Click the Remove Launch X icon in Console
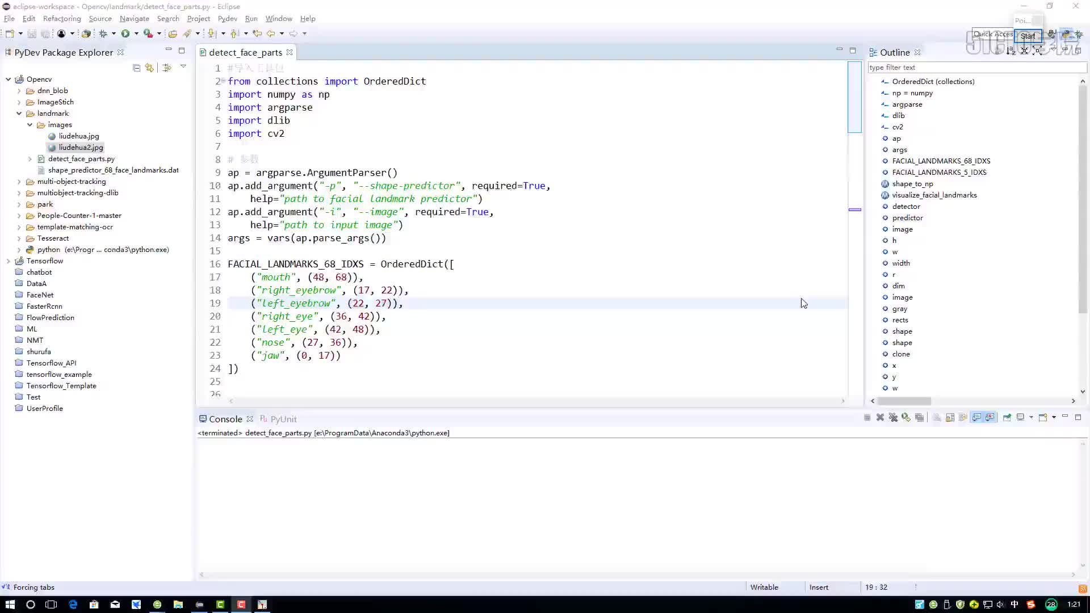The image size is (1090, 613). point(880,417)
